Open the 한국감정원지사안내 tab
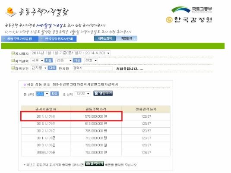The height and width of the screenshot is (173, 231). pos(57,39)
